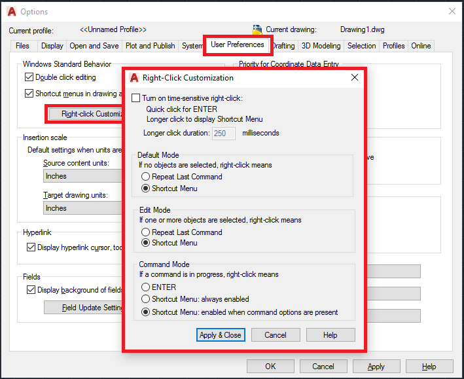Select Edit Mode Shortcut Menu option
Image resolution: width=464 pixels, height=379 pixels.
[x=145, y=243]
